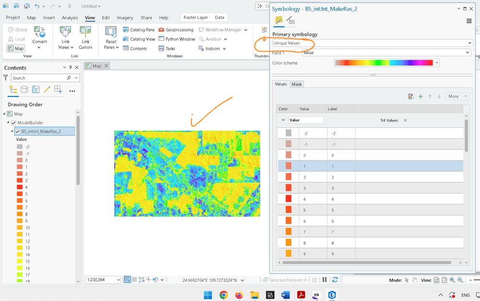
Task: Switch to the Mask tab
Action: [x=296, y=84]
